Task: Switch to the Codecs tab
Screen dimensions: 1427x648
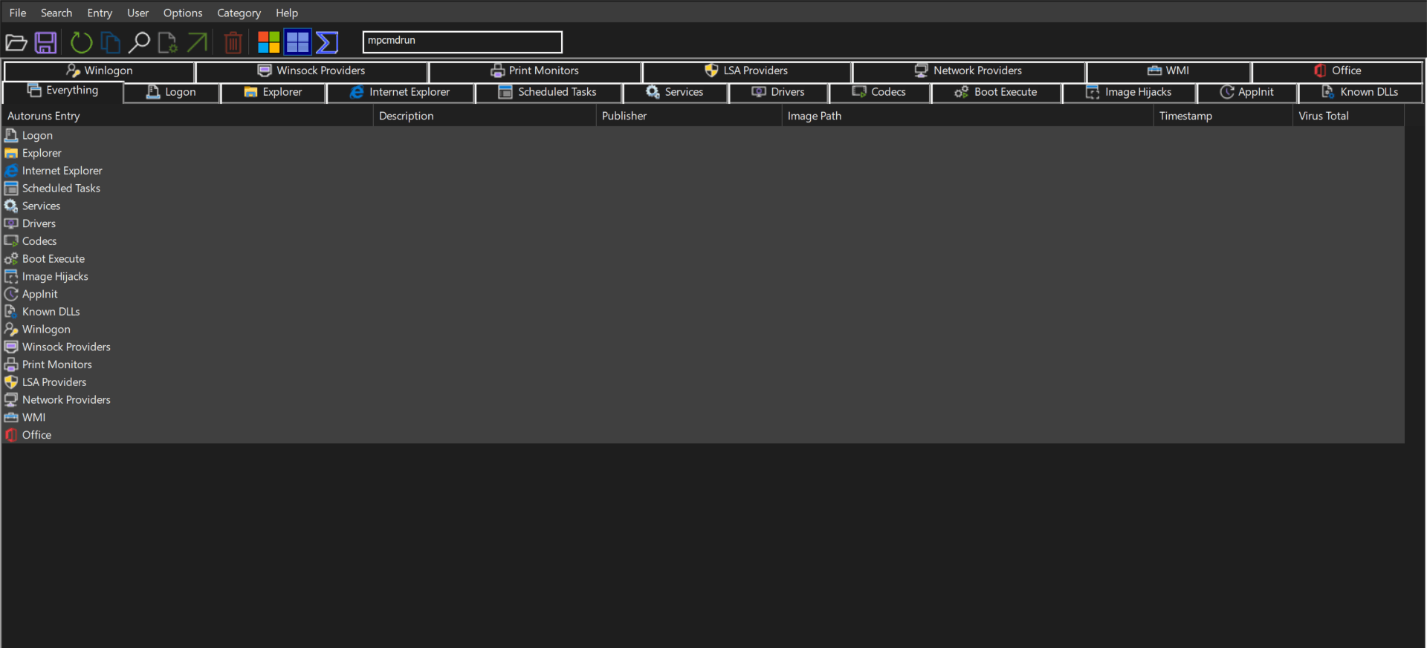Action: coord(879,92)
